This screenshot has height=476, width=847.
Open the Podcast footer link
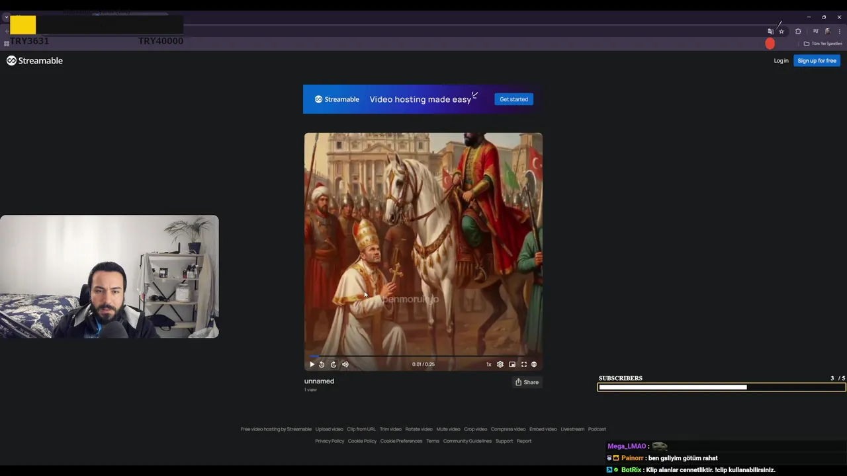click(x=597, y=429)
